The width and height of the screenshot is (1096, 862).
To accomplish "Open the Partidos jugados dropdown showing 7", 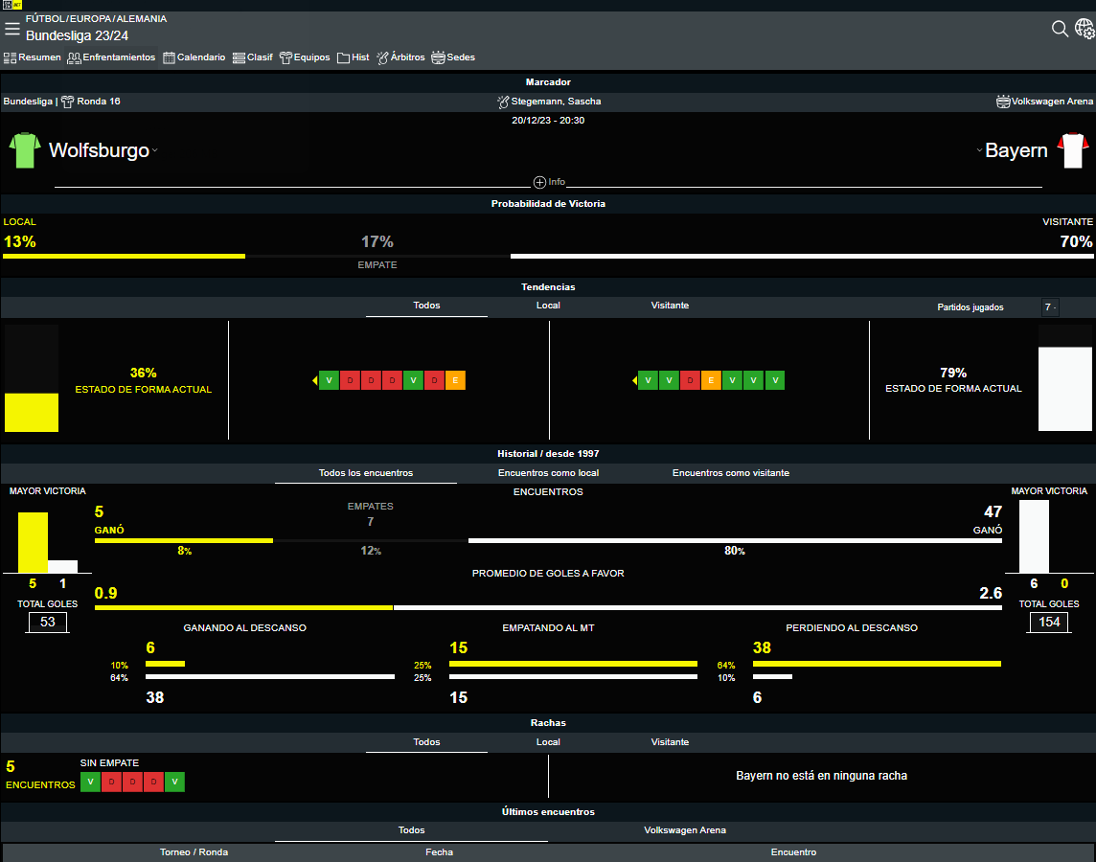I will point(1050,307).
